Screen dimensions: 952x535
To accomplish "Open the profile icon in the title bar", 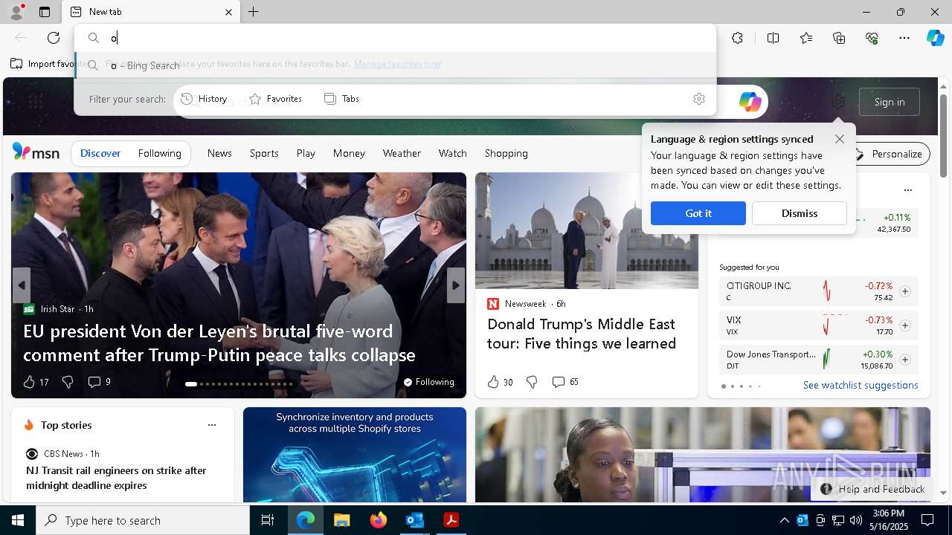I will pyautogui.click(x=16, y=12).
